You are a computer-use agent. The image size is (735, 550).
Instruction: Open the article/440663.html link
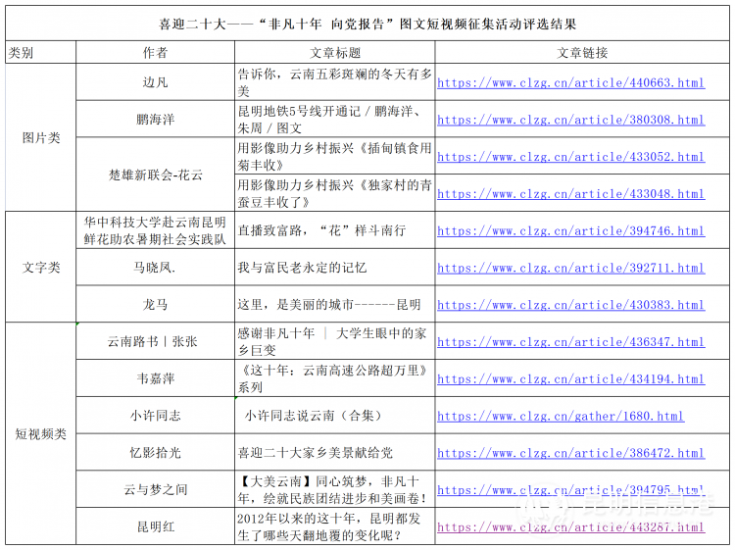coord(570,83)
